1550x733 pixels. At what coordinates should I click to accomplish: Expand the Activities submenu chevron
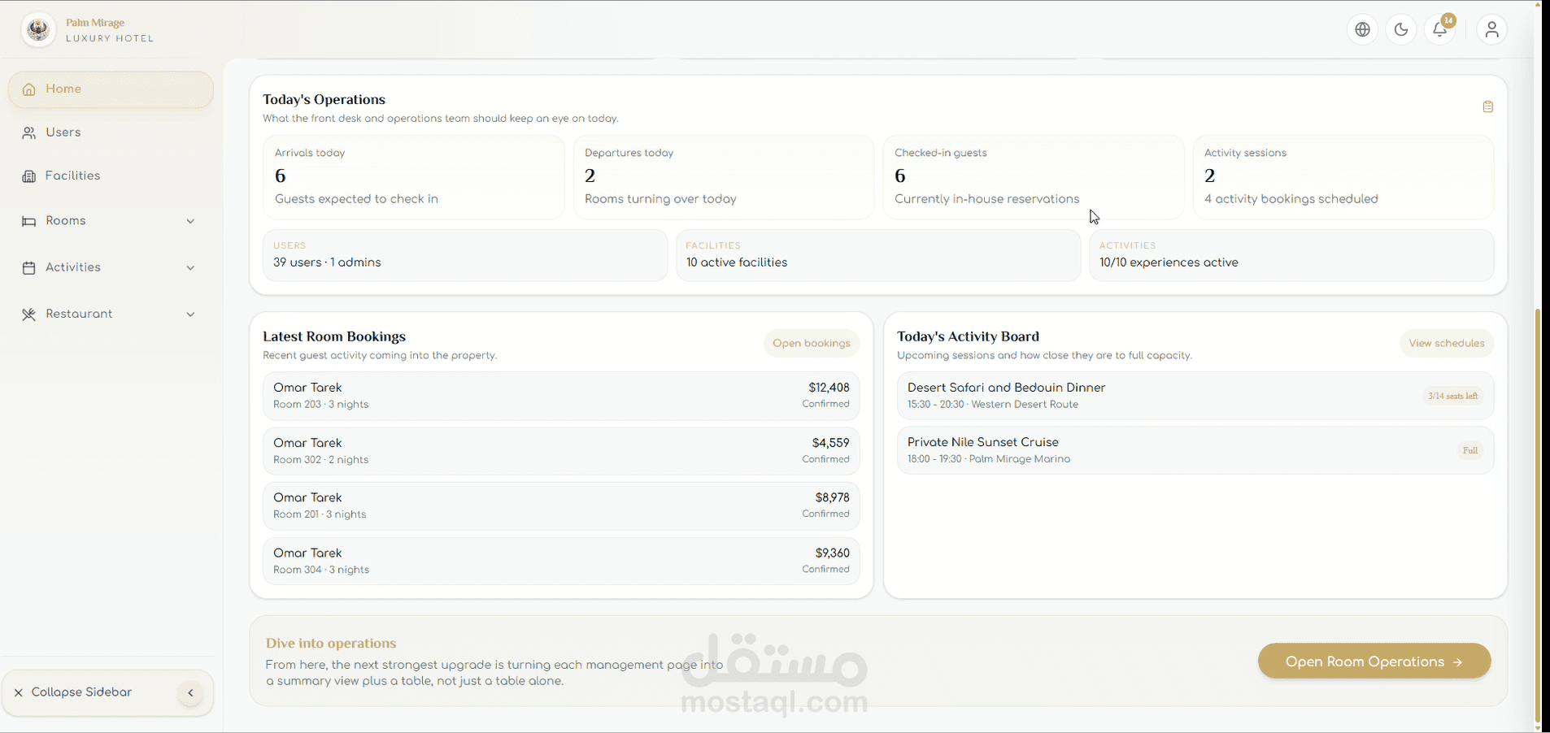190,267
